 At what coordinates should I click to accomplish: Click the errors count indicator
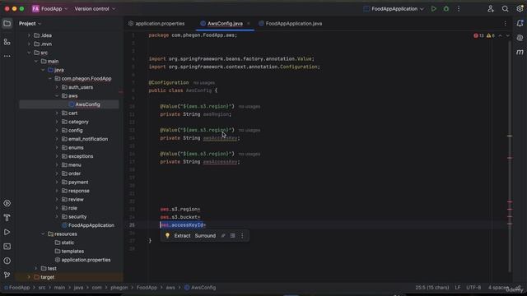coord(478,35)
